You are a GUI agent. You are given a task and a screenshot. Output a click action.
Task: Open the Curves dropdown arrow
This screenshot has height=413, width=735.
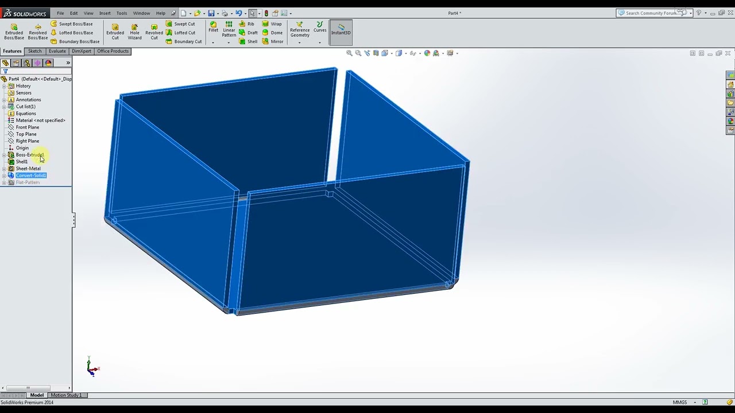320,42
